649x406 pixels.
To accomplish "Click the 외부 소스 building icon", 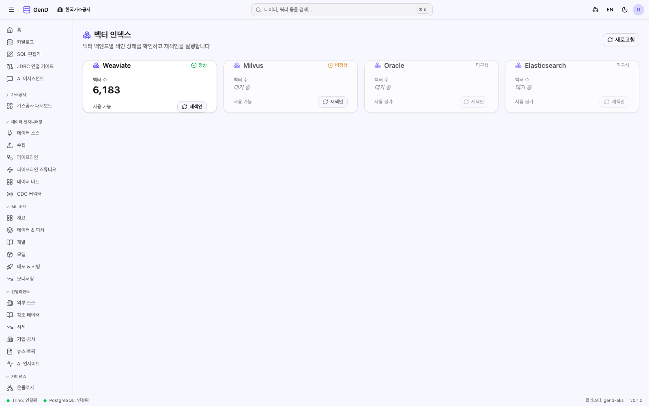I will pos(10,303).
